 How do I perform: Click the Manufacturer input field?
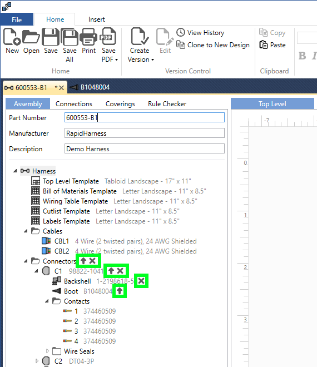[x=145, y=133]
